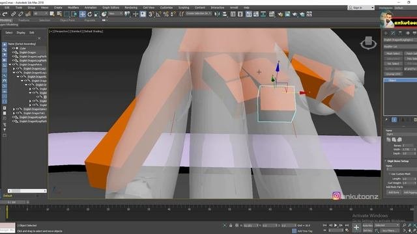Open the Tools menu
The height and width of the screenshot is (234, 417).
[x=19, y=8]
